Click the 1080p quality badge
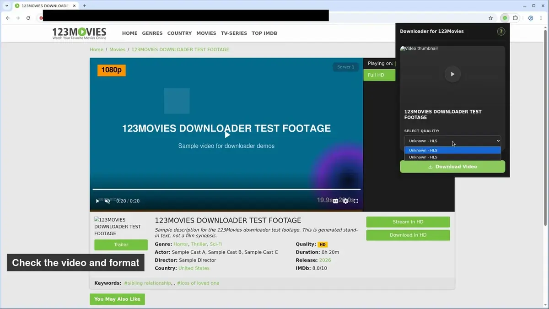Screen dimensions: 549x309 tap(112, 70)
